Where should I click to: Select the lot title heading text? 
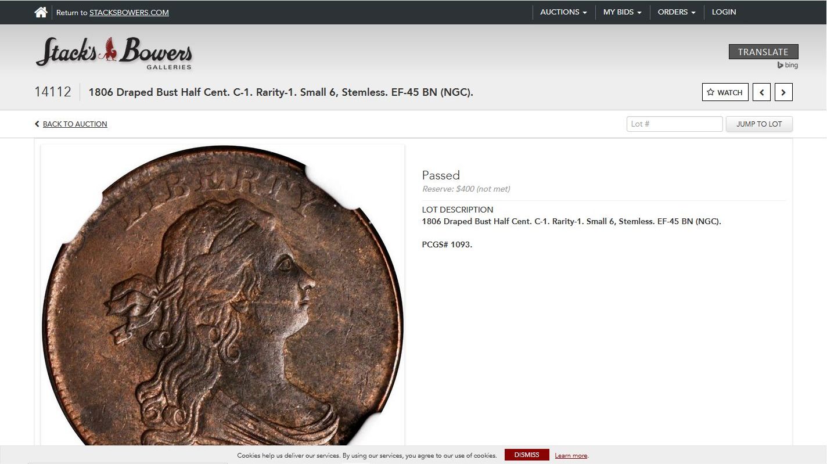(x=281, y=92)
